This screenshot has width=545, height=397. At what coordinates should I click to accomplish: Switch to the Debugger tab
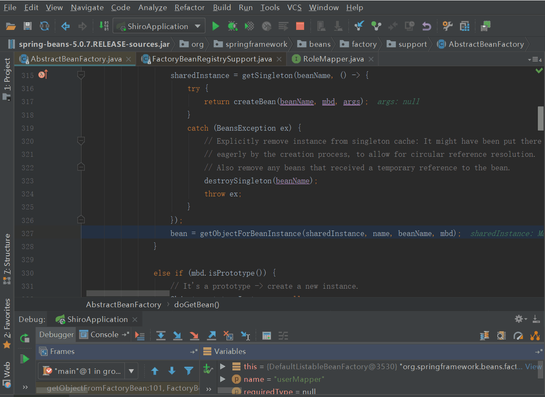57,335
